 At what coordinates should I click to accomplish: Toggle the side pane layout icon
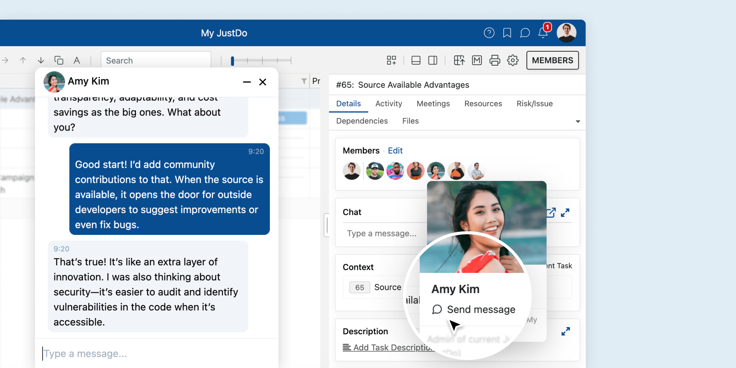(x=433, y=60)
